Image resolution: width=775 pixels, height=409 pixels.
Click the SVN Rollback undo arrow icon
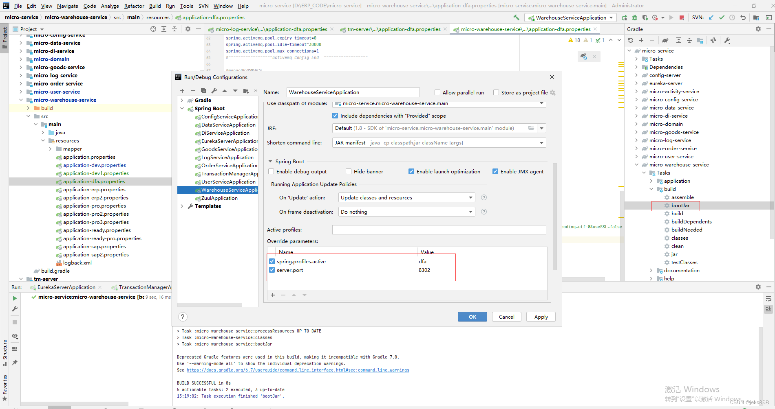click(x=743, y=17)
